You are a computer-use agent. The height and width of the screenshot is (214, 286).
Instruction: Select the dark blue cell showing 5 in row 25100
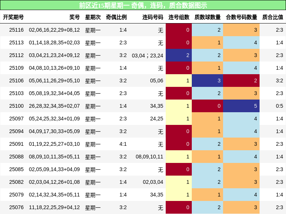(241, 106)
